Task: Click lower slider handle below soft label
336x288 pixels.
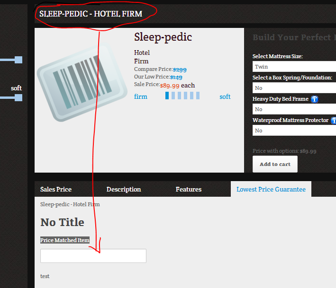Action: (18, 98)
